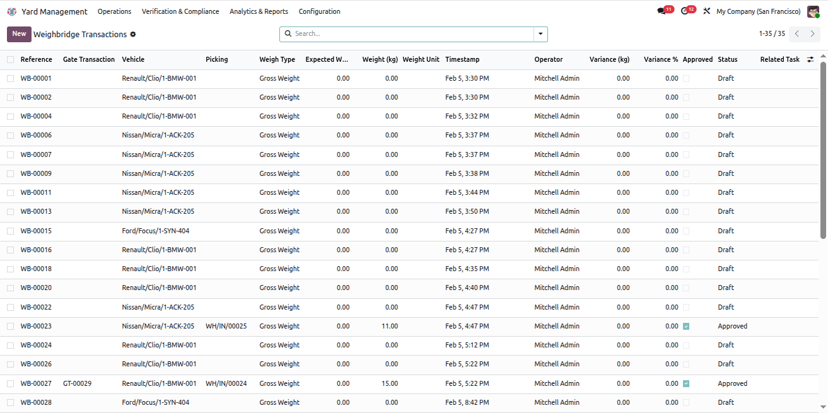828x413 pixels.
Task: Go to the next page arrow
Action: (x=813, y=34)
